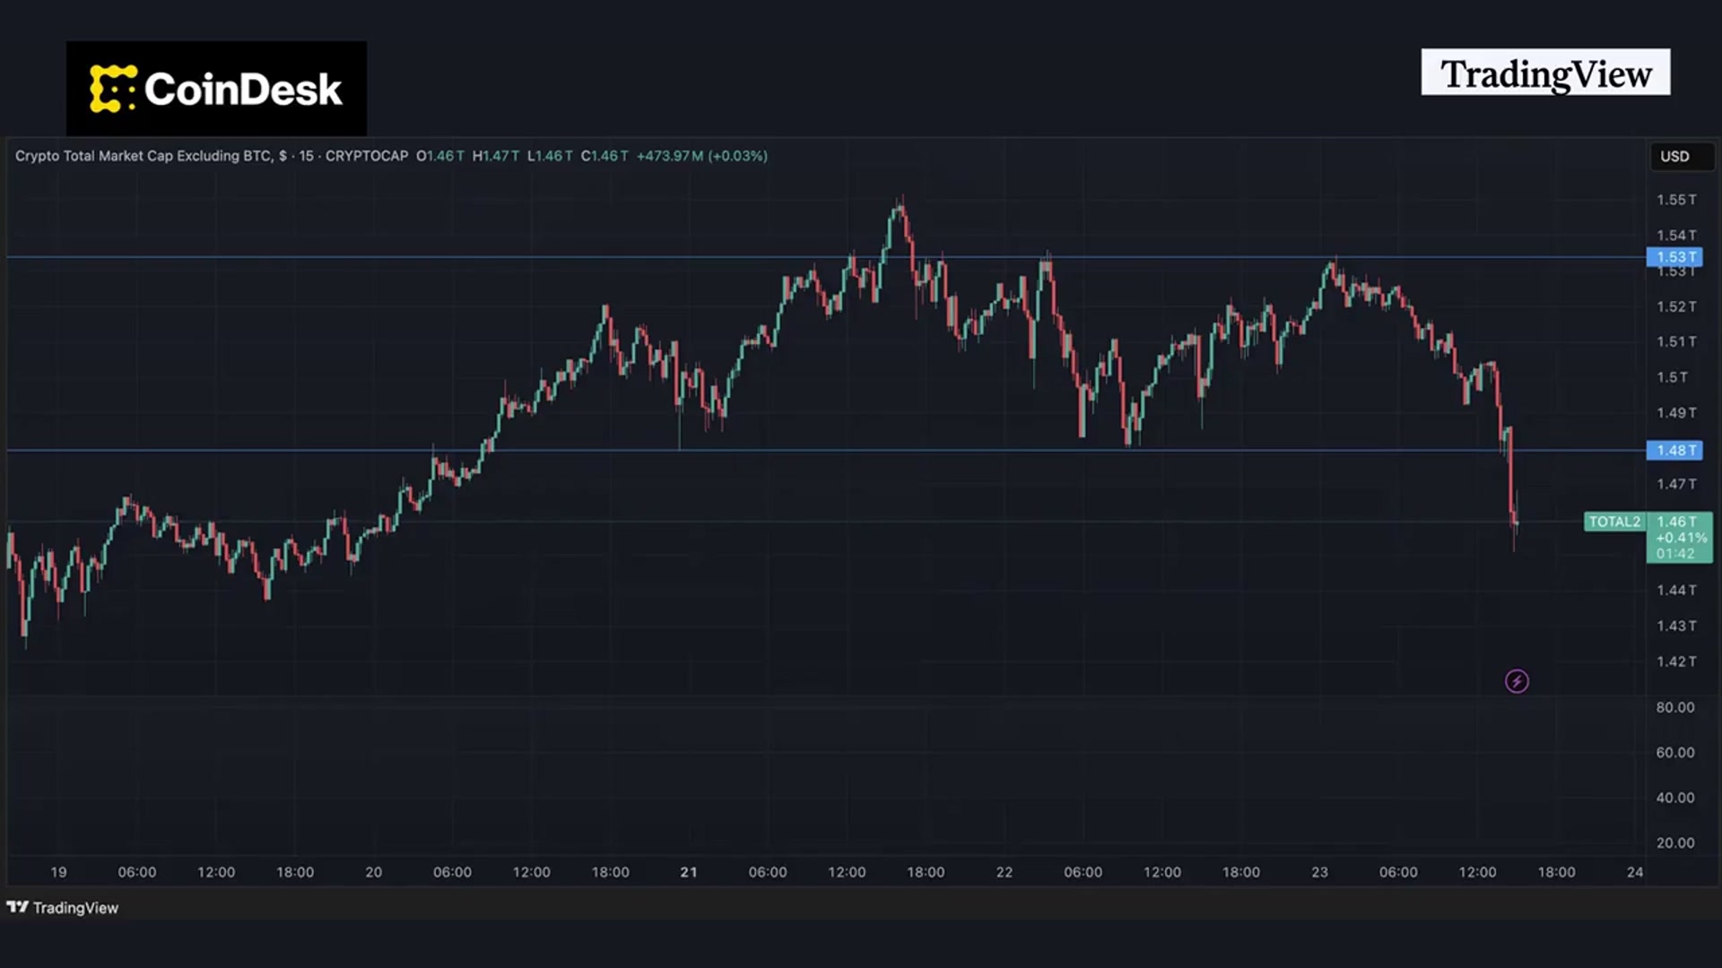Click the '1.51 T' price axis label
1722x968 pixels.
pos(1676,341)
